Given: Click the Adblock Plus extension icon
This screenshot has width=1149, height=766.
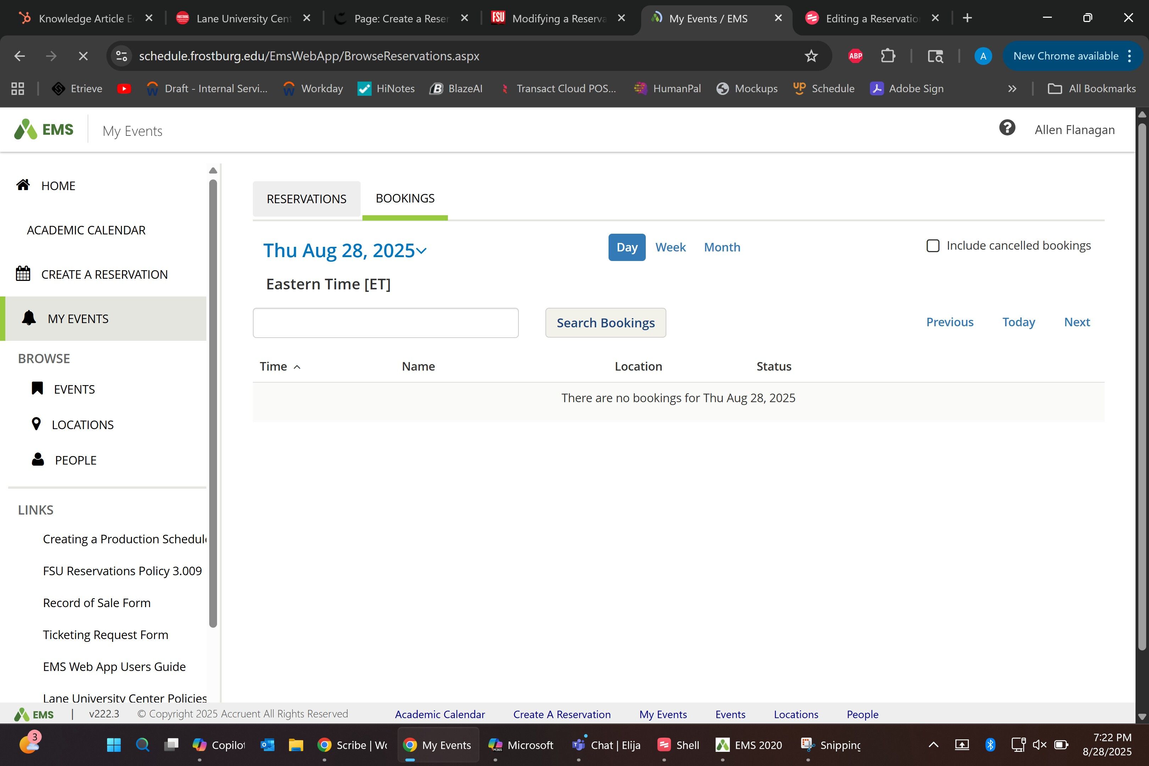Looking at the screenshot, I should [855, 56].
